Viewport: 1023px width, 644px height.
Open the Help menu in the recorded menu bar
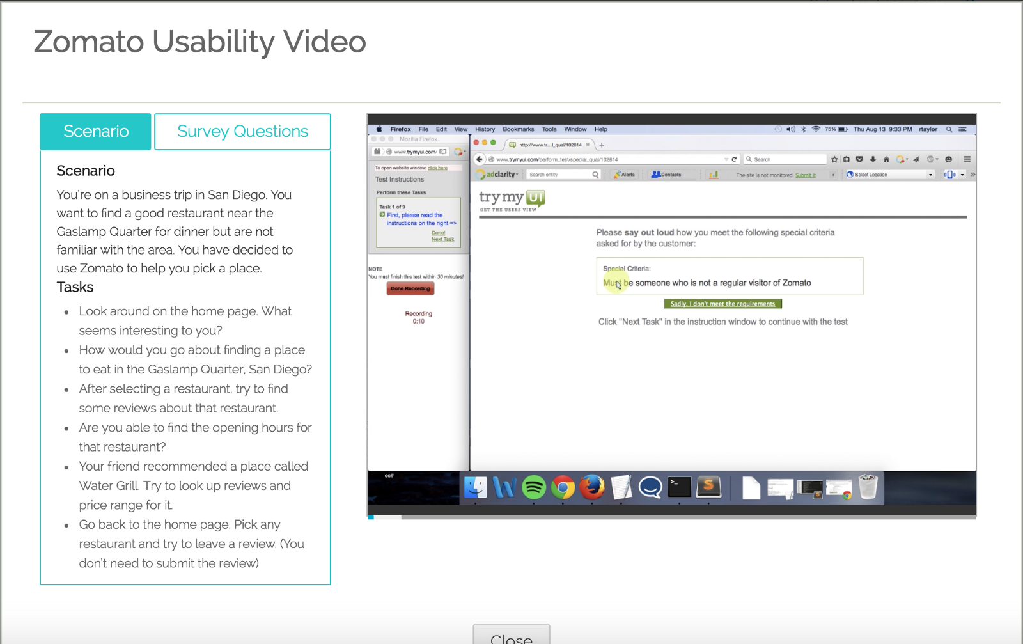click(x=601, y=129)
